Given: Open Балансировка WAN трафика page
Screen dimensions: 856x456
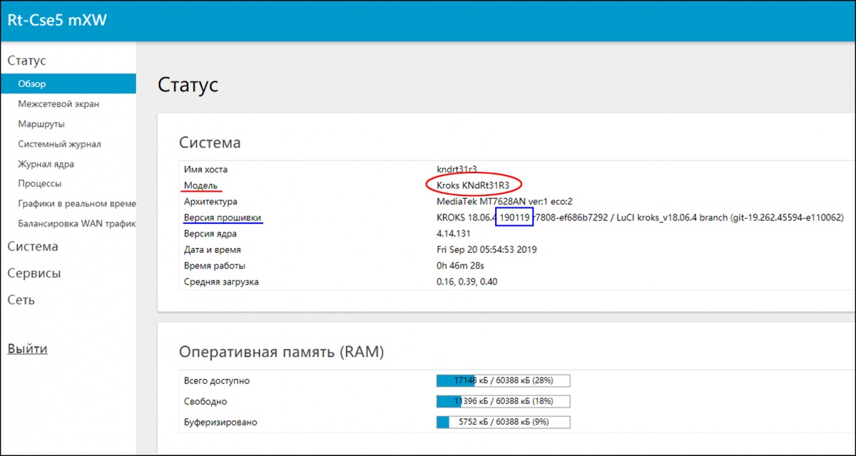Looking at the screenshot, I should (76, 224).
